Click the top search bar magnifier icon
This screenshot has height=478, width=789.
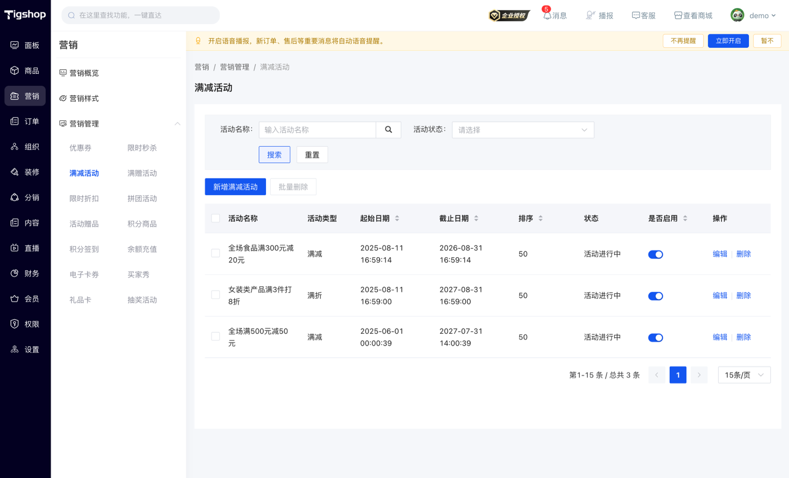[71, 16]
